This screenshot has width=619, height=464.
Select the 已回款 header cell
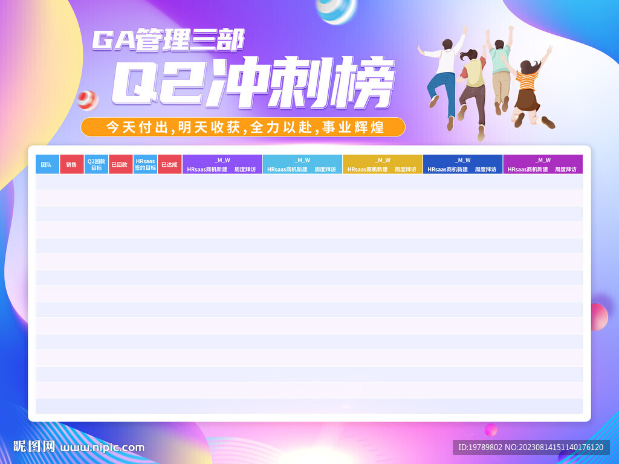tap(120, 164)
